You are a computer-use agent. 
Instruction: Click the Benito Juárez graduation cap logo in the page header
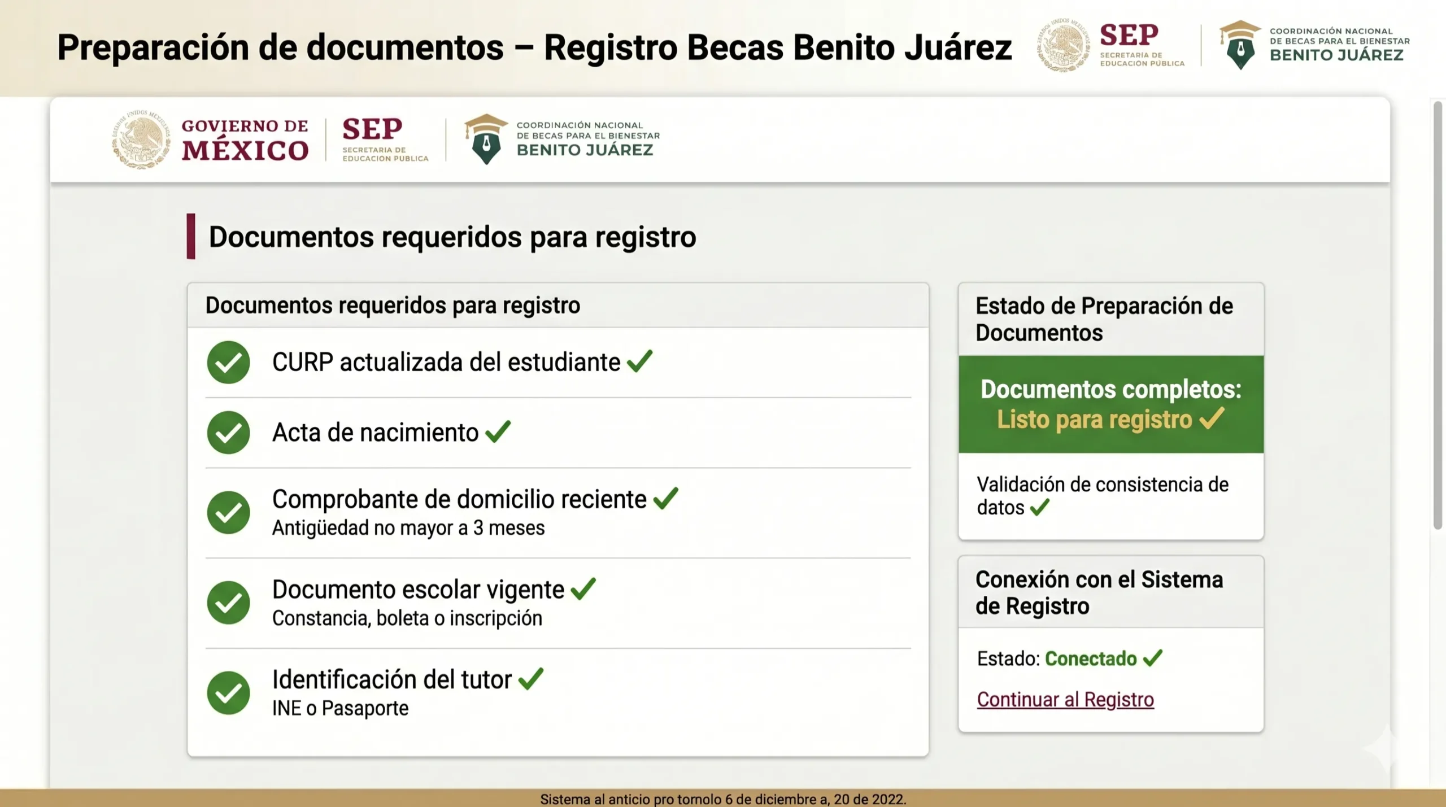486,139
